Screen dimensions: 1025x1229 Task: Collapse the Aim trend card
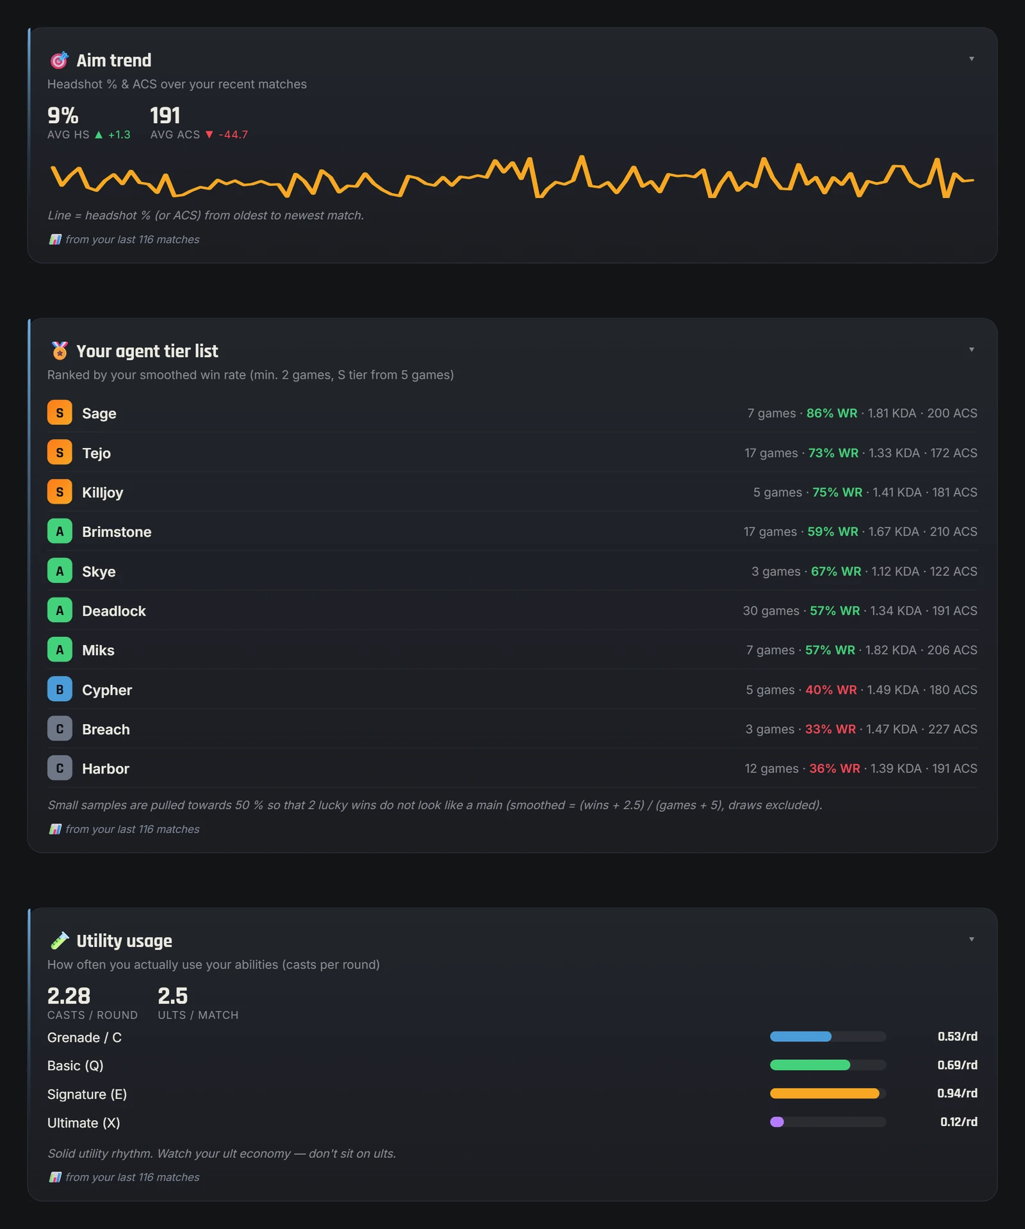coord(971,59)
